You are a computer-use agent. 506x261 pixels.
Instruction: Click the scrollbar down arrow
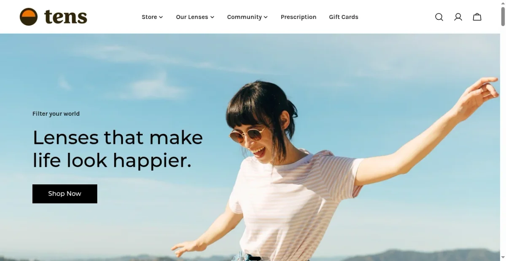[503, 258]
